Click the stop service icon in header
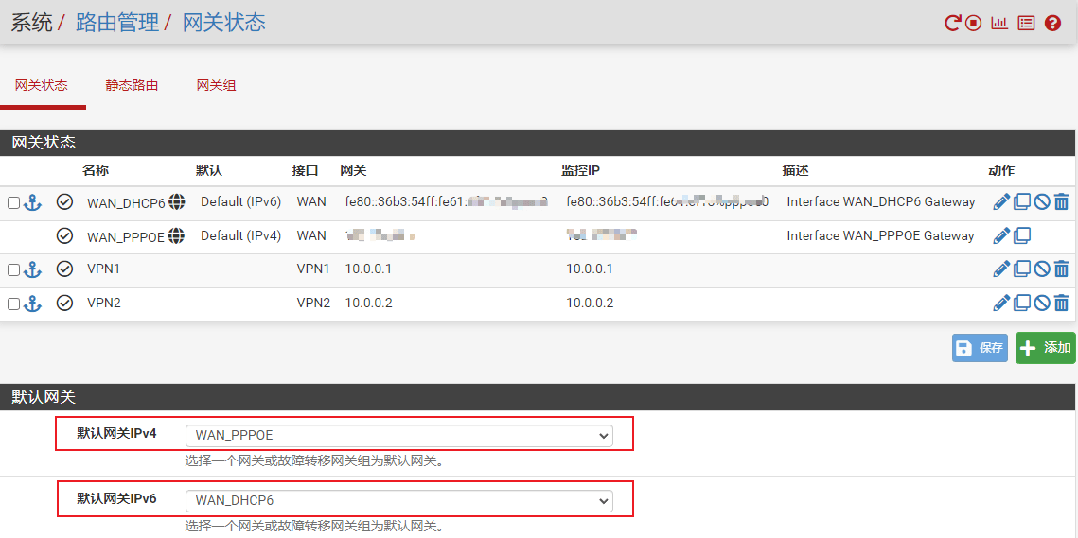This screenshot has height=538, width=1078. click(x=974, y=23)
